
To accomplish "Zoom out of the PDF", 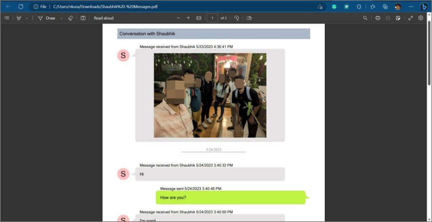I will point(178,18).
